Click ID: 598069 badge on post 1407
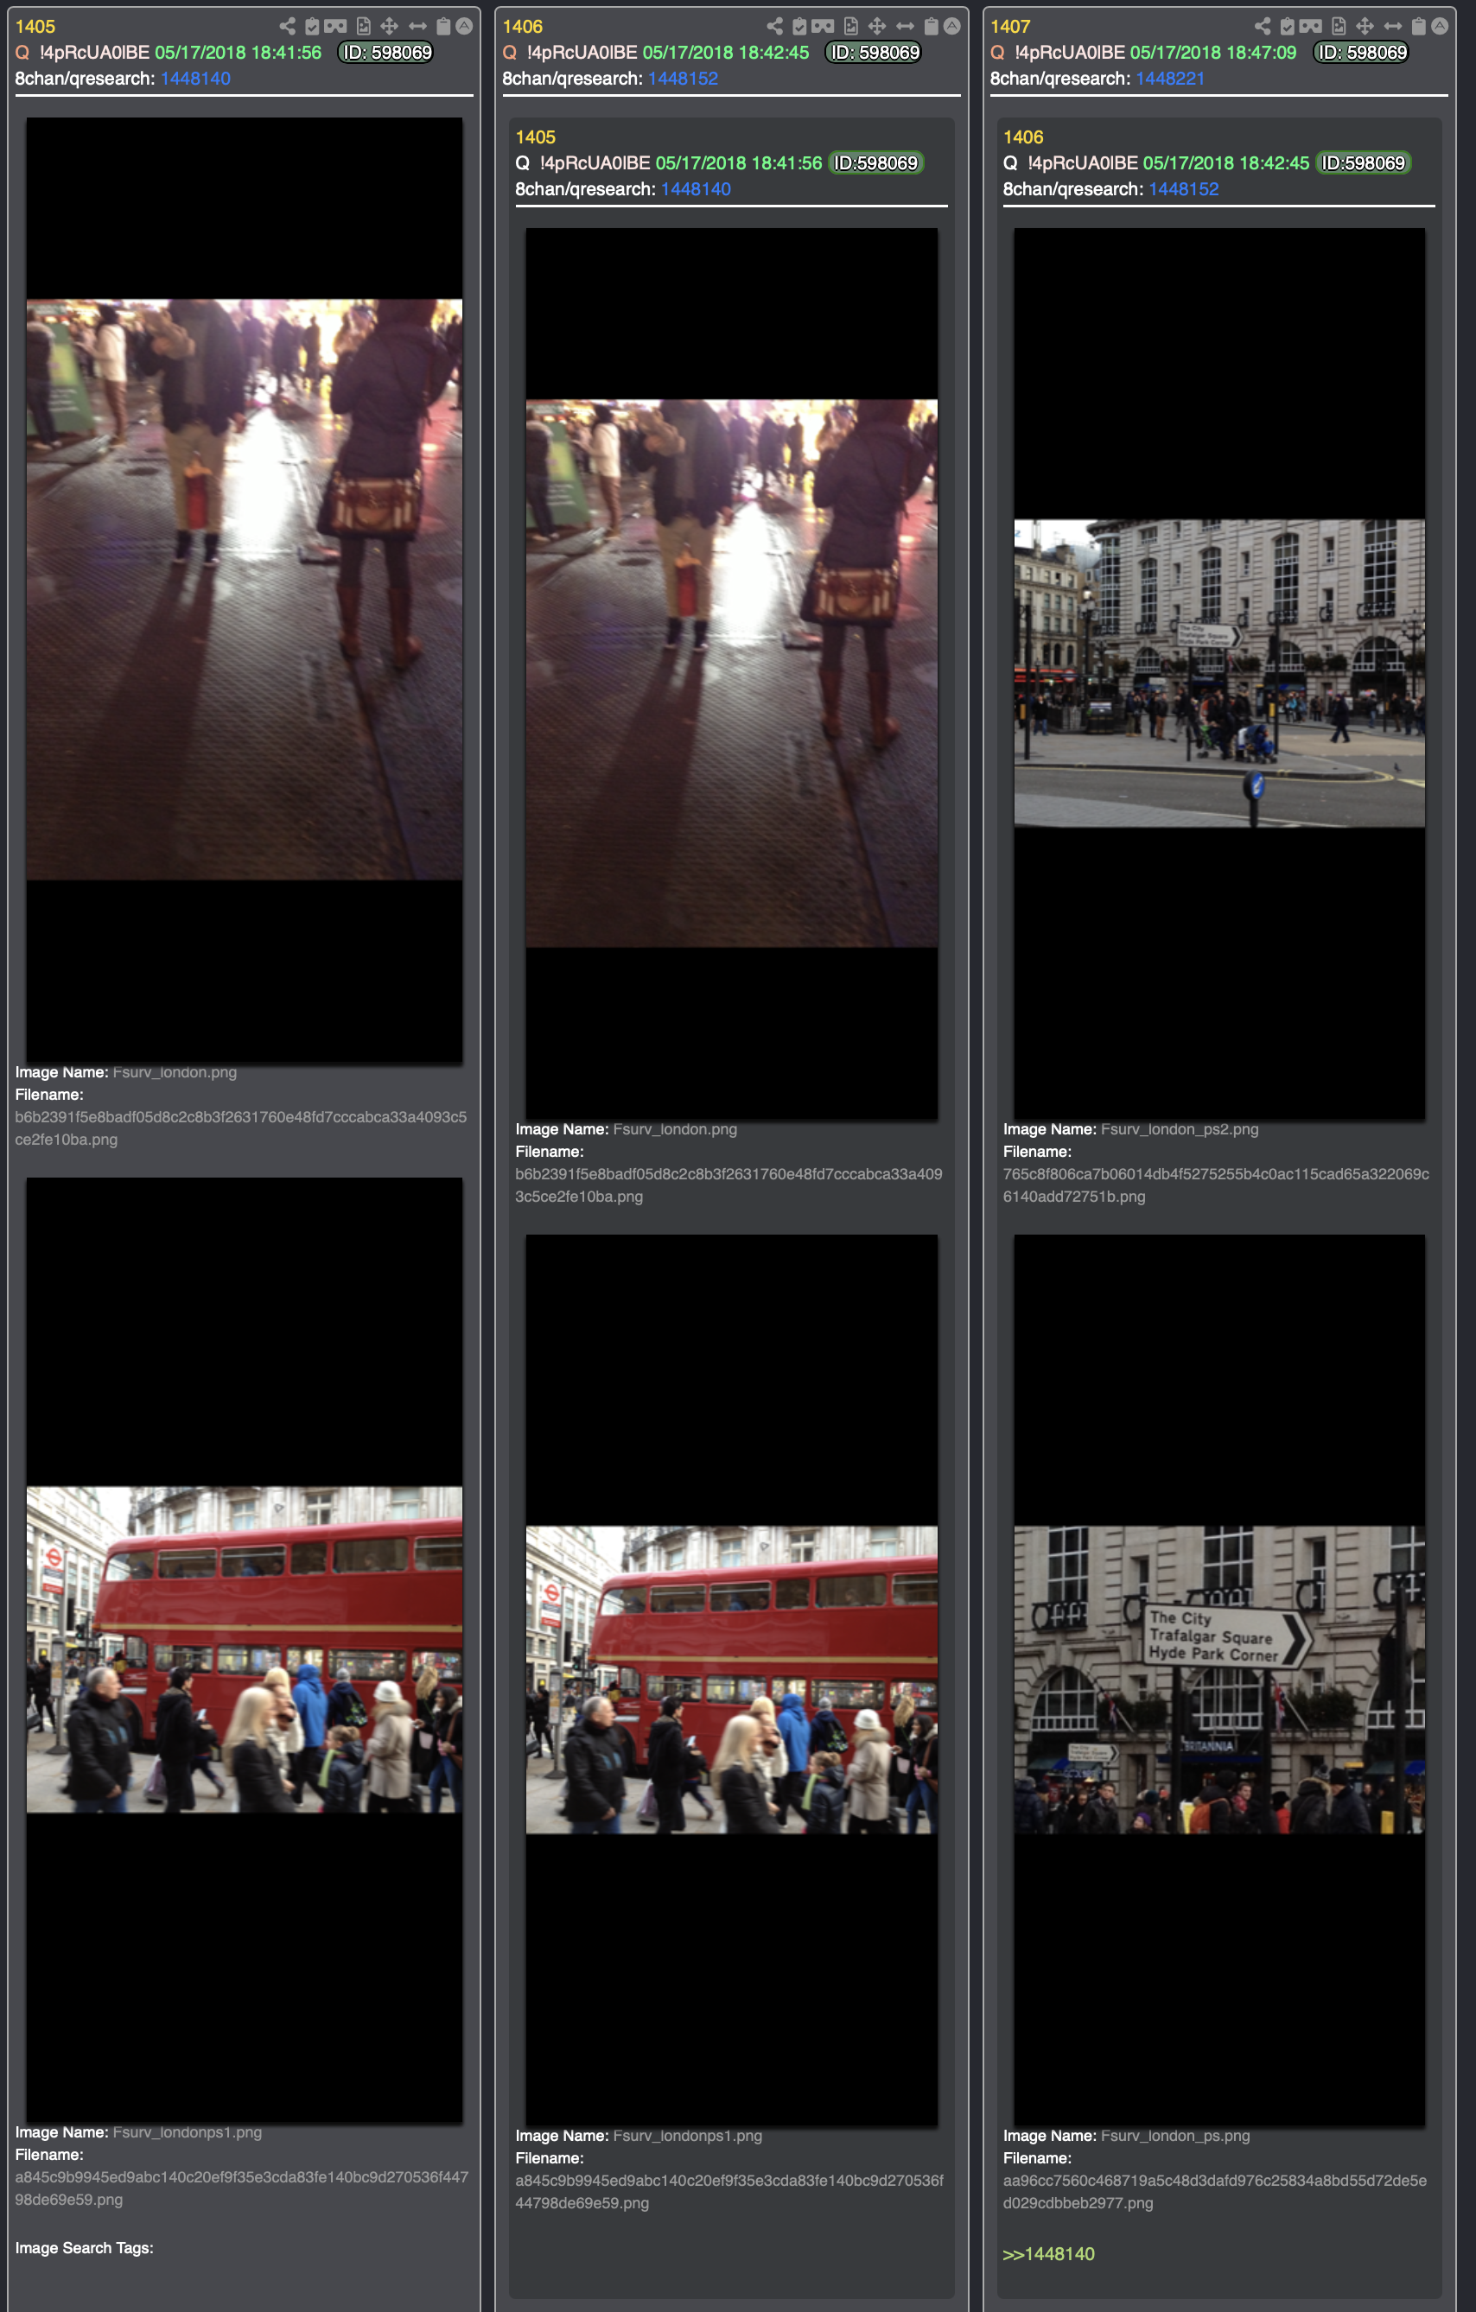 1361,52
